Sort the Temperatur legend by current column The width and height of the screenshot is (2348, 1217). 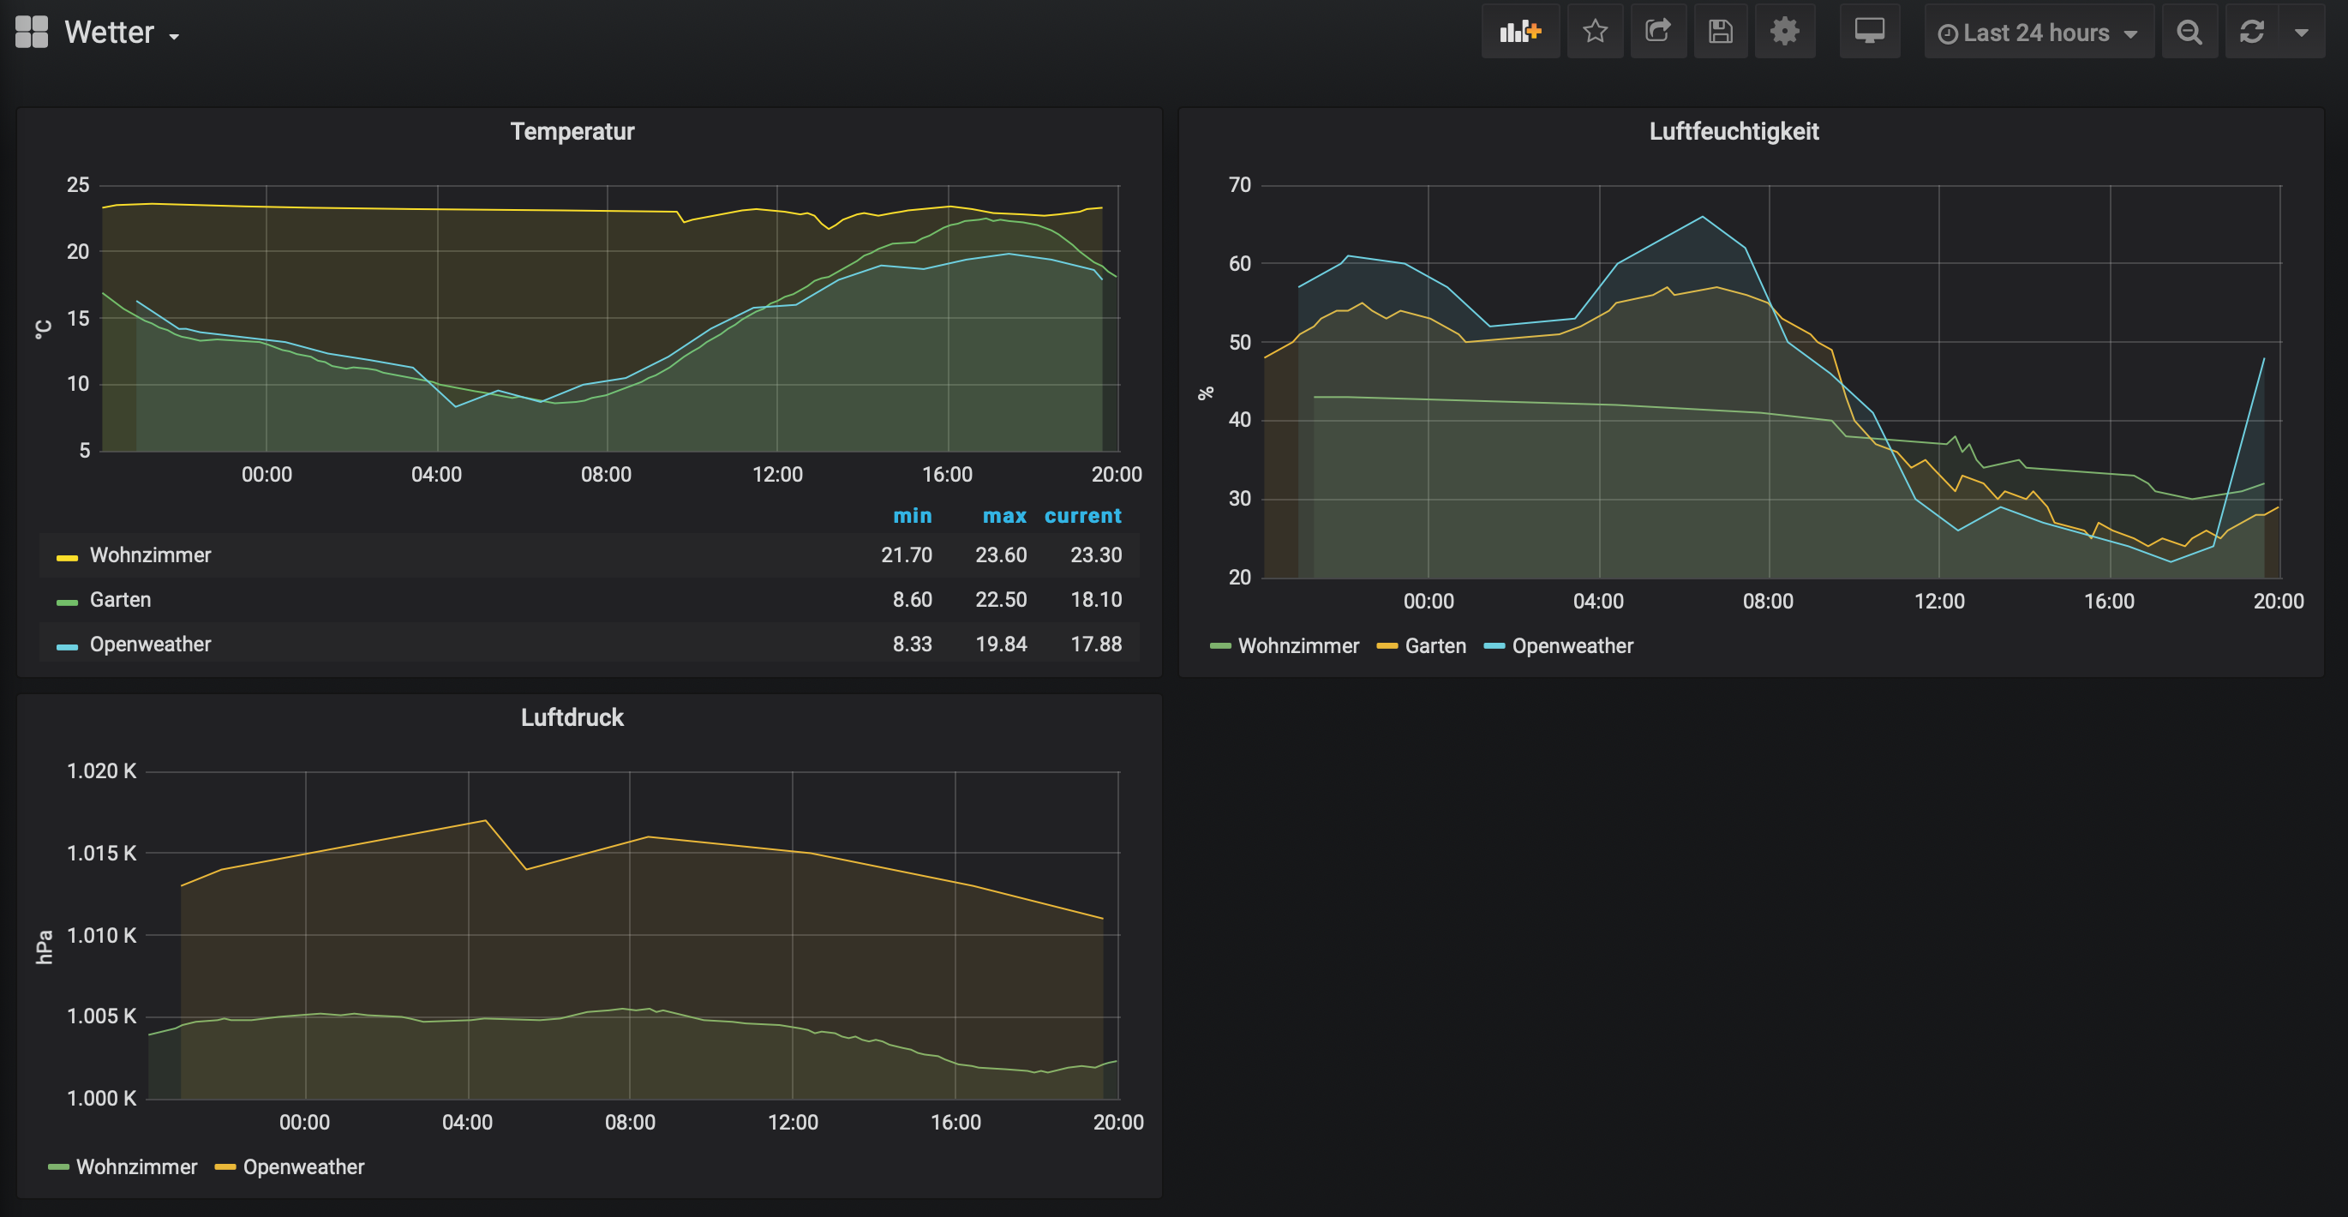1082,516
